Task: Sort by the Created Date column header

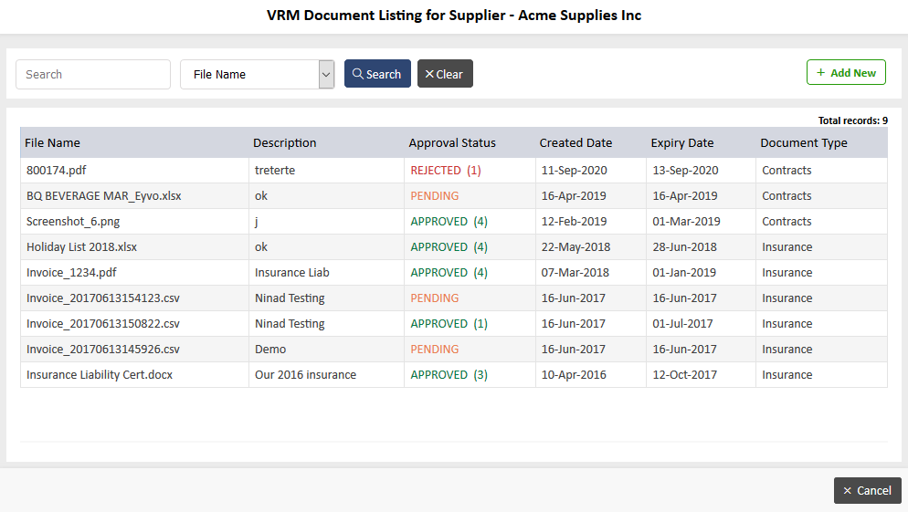Action: (575, 143)
